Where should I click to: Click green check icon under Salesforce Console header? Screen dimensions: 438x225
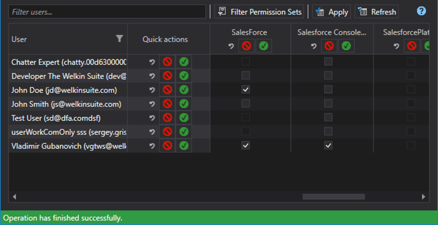point(346,46)
